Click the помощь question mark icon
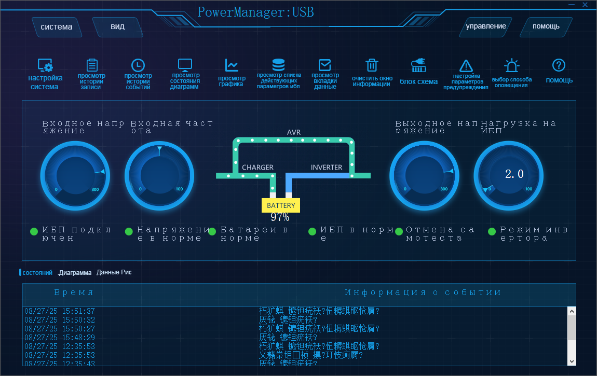This screenshot has height=376, width=597. pyautogui.click(x=559, y=65)
